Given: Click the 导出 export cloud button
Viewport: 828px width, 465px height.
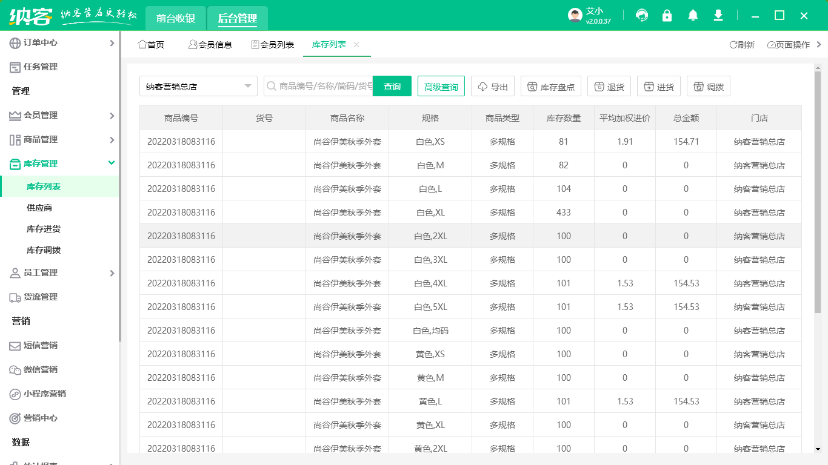Looking at the screenshot, I should pyautogui.click(x=493, y=87).
